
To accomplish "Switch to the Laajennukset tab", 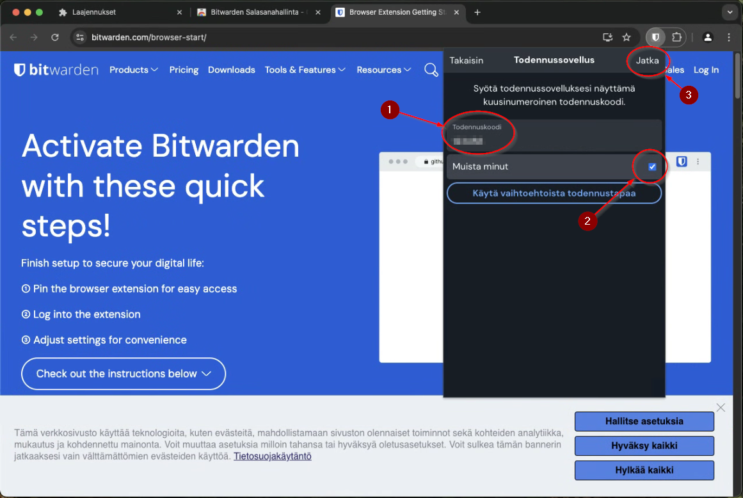I will pyautogui.click(x=120, y=12).
